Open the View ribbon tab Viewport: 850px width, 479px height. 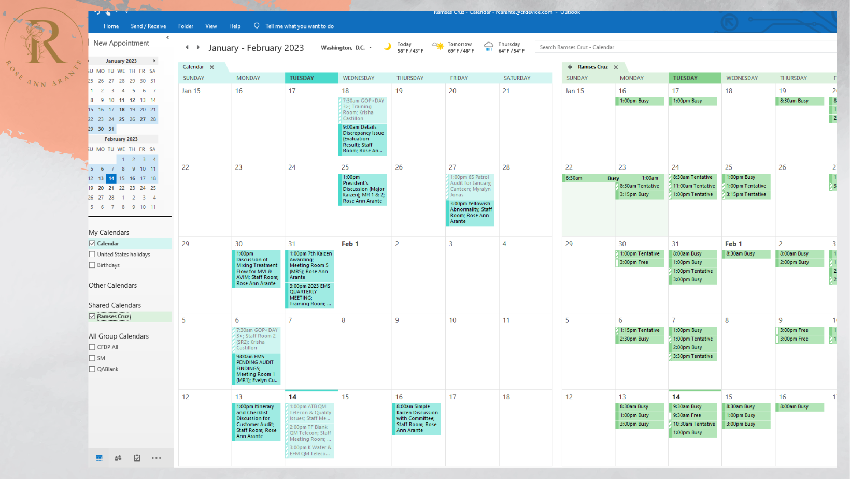[x=211, y=26]
